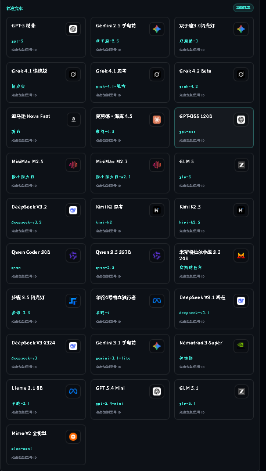Select the "DeepSeek V3.2" card title
266x471 pixels.
click(x=29, y=207)
